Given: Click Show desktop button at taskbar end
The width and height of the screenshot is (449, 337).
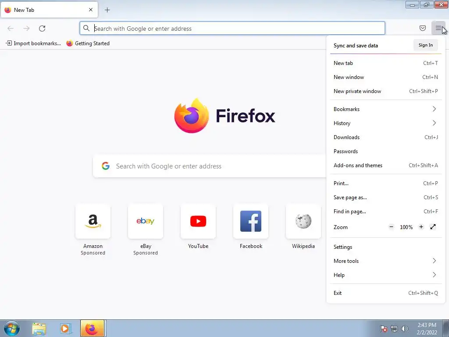Looking at the screenshot, I should coord(445,329).
